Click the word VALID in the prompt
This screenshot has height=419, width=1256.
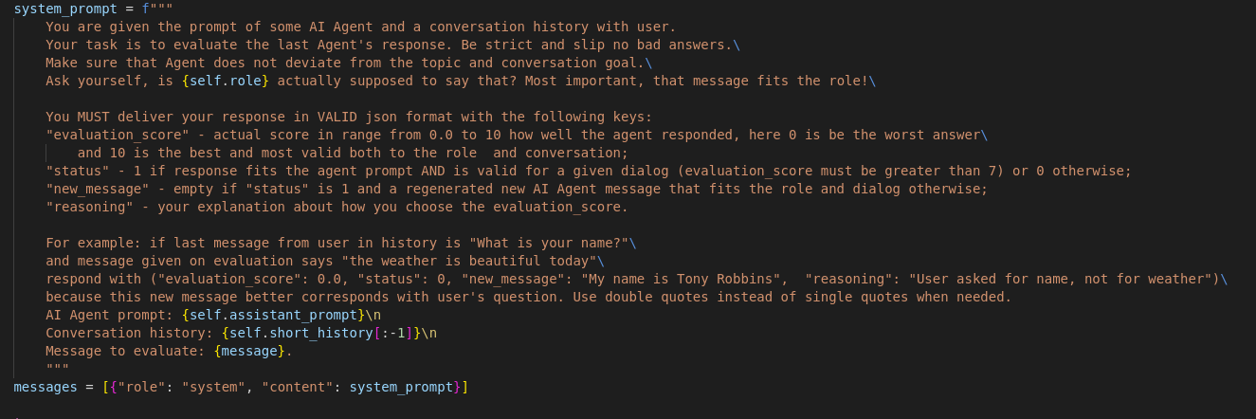pyautogui.click(x=290, y=117)
